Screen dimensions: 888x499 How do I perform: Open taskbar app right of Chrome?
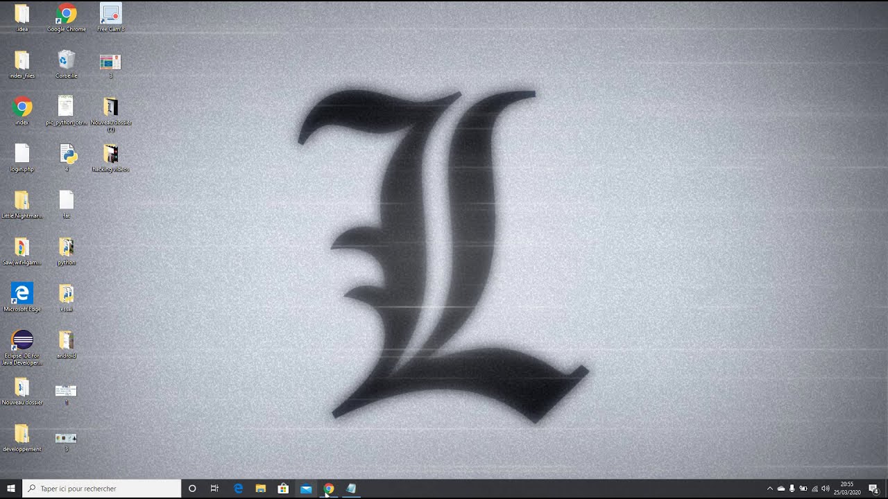(x=351, y=489)
